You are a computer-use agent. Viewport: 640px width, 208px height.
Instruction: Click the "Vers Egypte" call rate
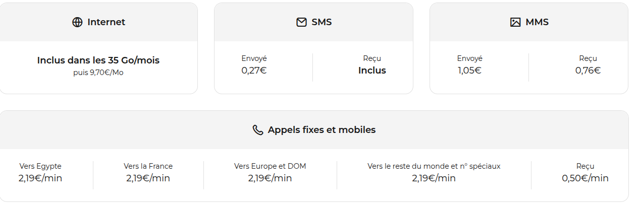coord(40,178)
